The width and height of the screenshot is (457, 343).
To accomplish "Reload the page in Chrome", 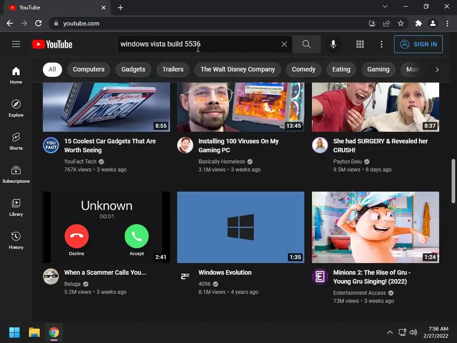I will point(38,23).
